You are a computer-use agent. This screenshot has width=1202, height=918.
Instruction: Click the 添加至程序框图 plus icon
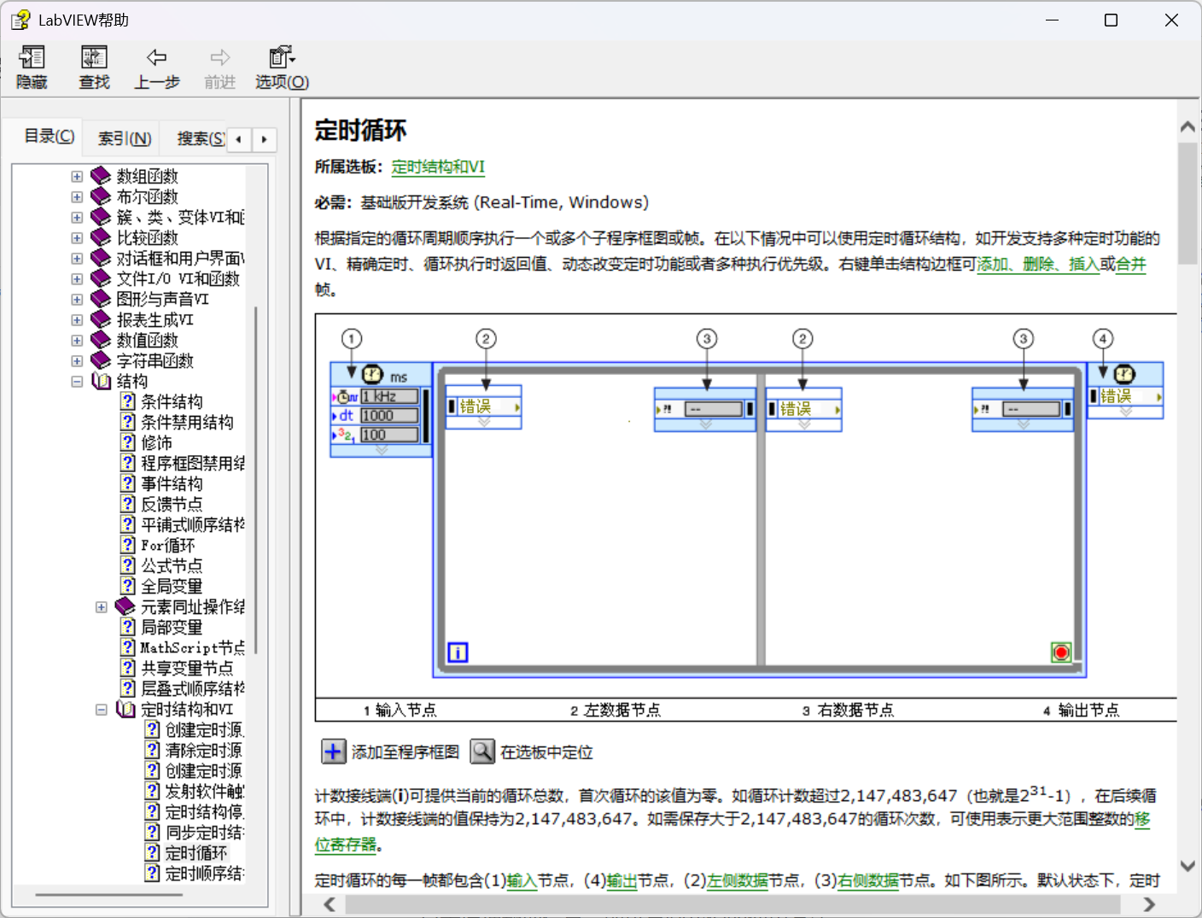pos(333,751)
